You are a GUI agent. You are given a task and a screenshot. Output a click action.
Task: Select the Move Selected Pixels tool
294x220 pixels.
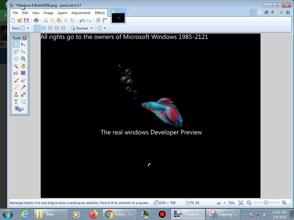(x=23, y=44)
